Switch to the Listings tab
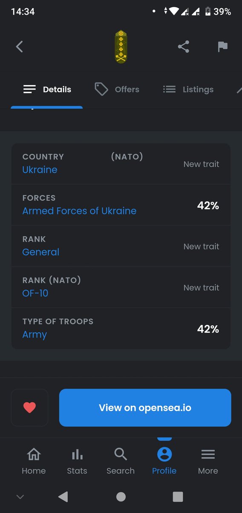Screen dimensions: 242x513 188,89
